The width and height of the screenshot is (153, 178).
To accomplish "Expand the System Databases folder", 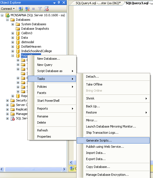I will tap(13, 24).
